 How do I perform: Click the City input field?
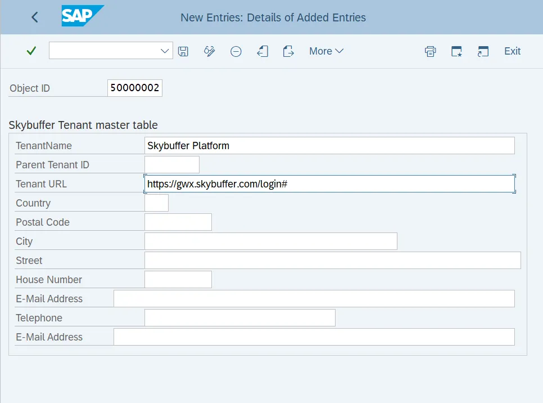pos(271,241)
